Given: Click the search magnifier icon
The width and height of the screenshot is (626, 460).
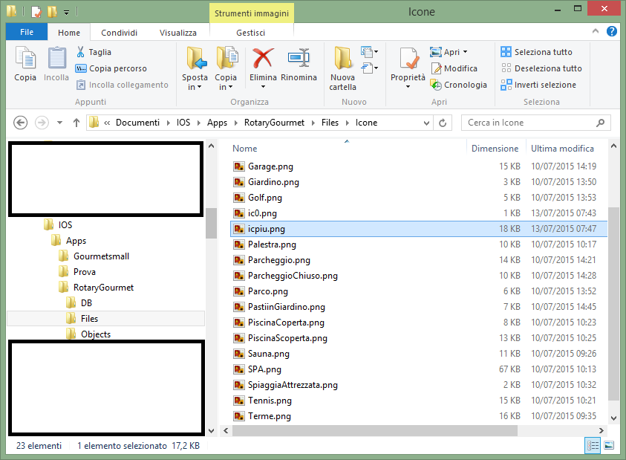Looking at the screenshot, I should (x=600, y=123).
